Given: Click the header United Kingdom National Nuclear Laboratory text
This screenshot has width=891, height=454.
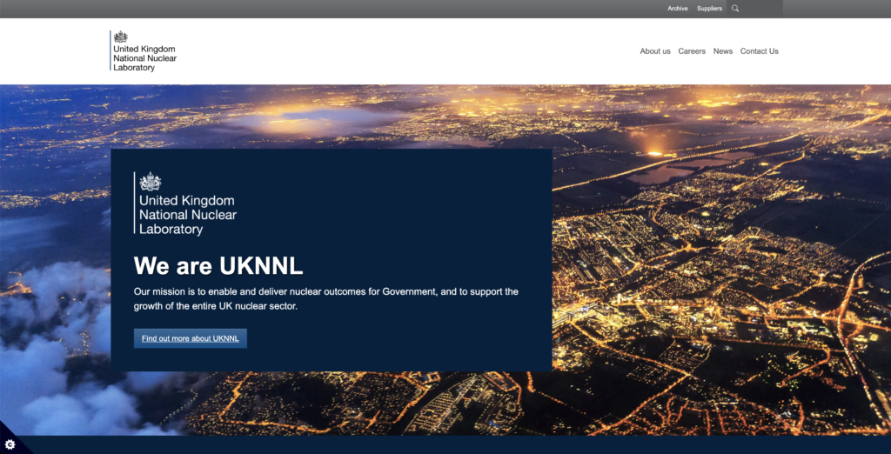Looking at the screenshot, I should pyautogui.click(x=144, y=58).
